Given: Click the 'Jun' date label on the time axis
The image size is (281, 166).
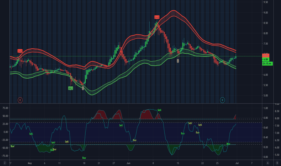Looking at the screenshot, I should coord(128,163).
